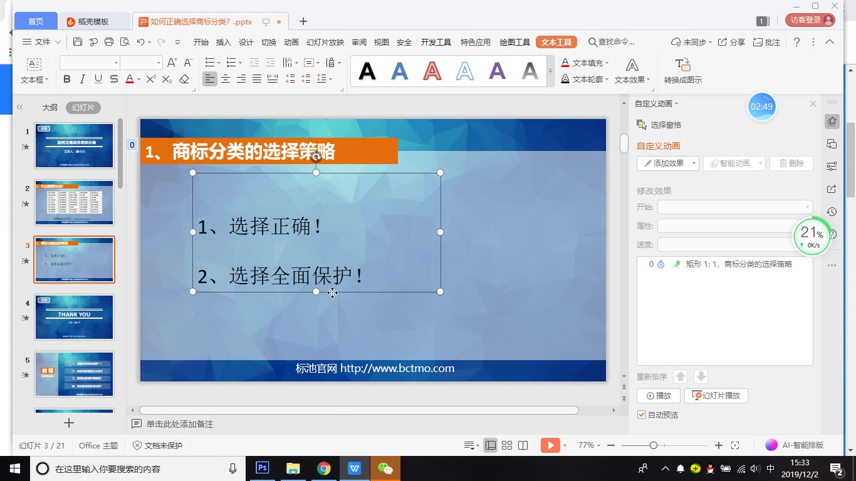
Task: Toggle strikethrough formatting
Action: [114, 80]
